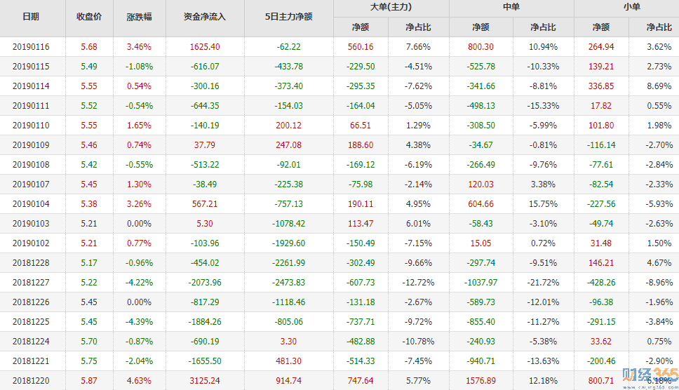Click 5-day net value -62.22
679x390 pixels.
pos(288,47)
